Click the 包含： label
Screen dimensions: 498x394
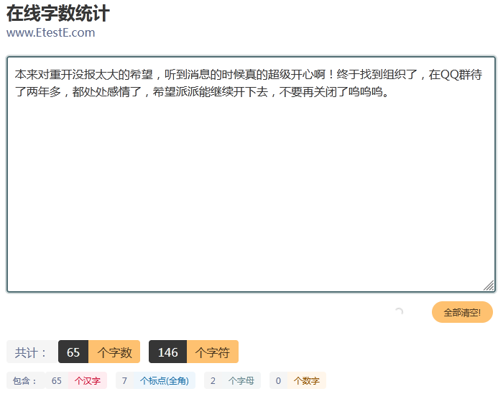pos(25,380)
